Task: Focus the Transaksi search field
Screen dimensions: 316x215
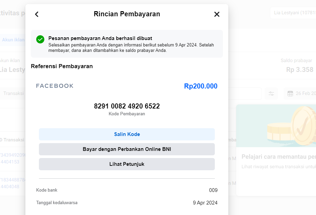Action: (14, 93)
